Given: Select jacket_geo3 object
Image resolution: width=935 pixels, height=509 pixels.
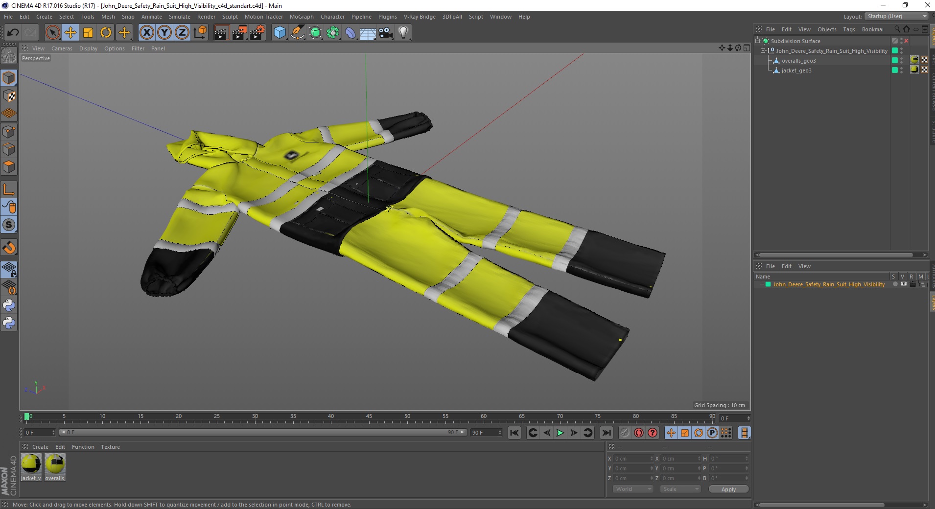Looking at the screenshot, I should tap(796, 70).
